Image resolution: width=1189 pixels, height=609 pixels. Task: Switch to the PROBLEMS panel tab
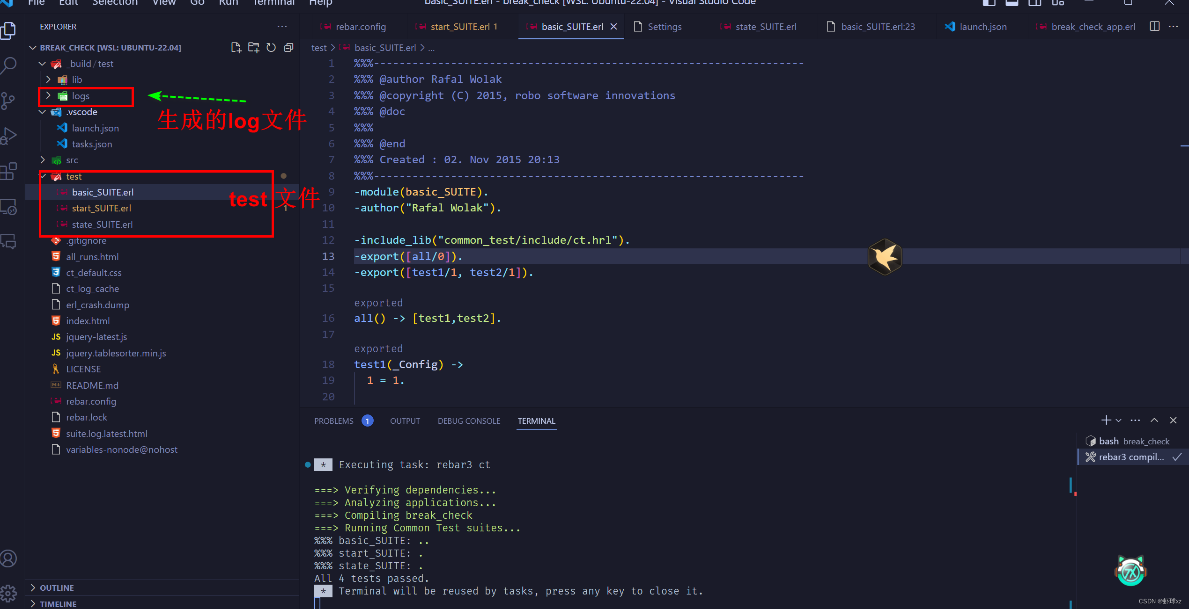click(x=333, y=421)
